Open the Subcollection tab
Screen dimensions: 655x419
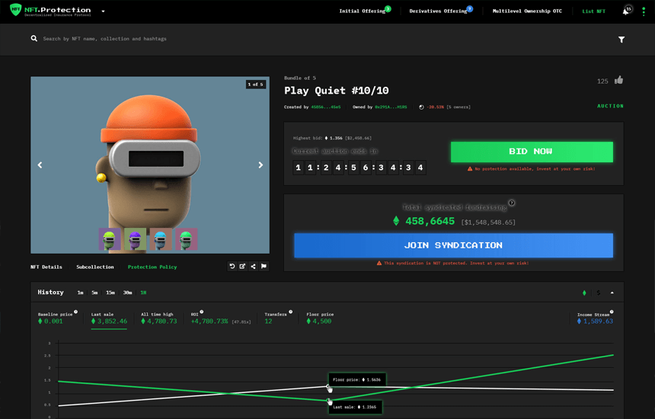tap(95, 267)
